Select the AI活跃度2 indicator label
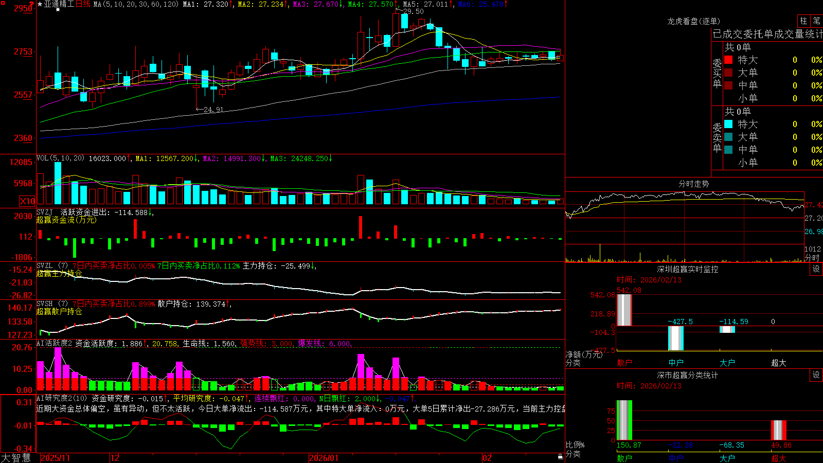The image size is (823, 463). tap(55, 344)
